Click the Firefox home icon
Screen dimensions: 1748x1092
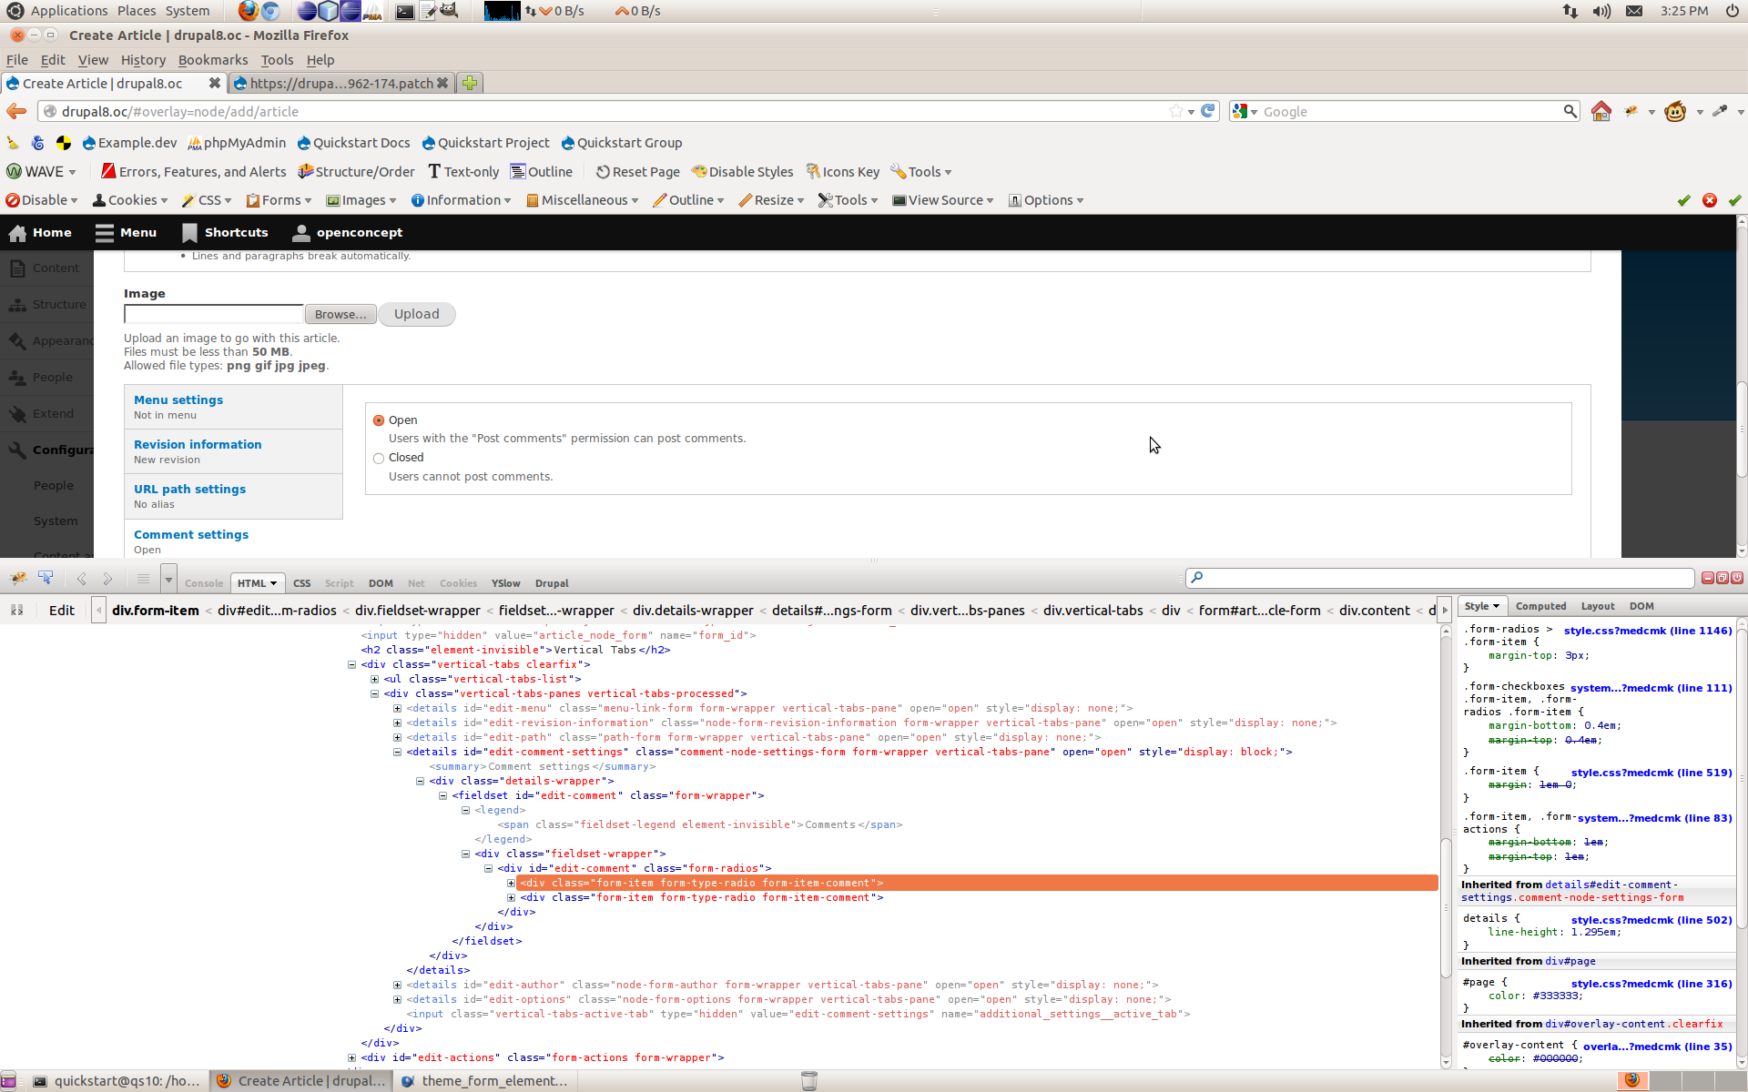[1601, 111]
